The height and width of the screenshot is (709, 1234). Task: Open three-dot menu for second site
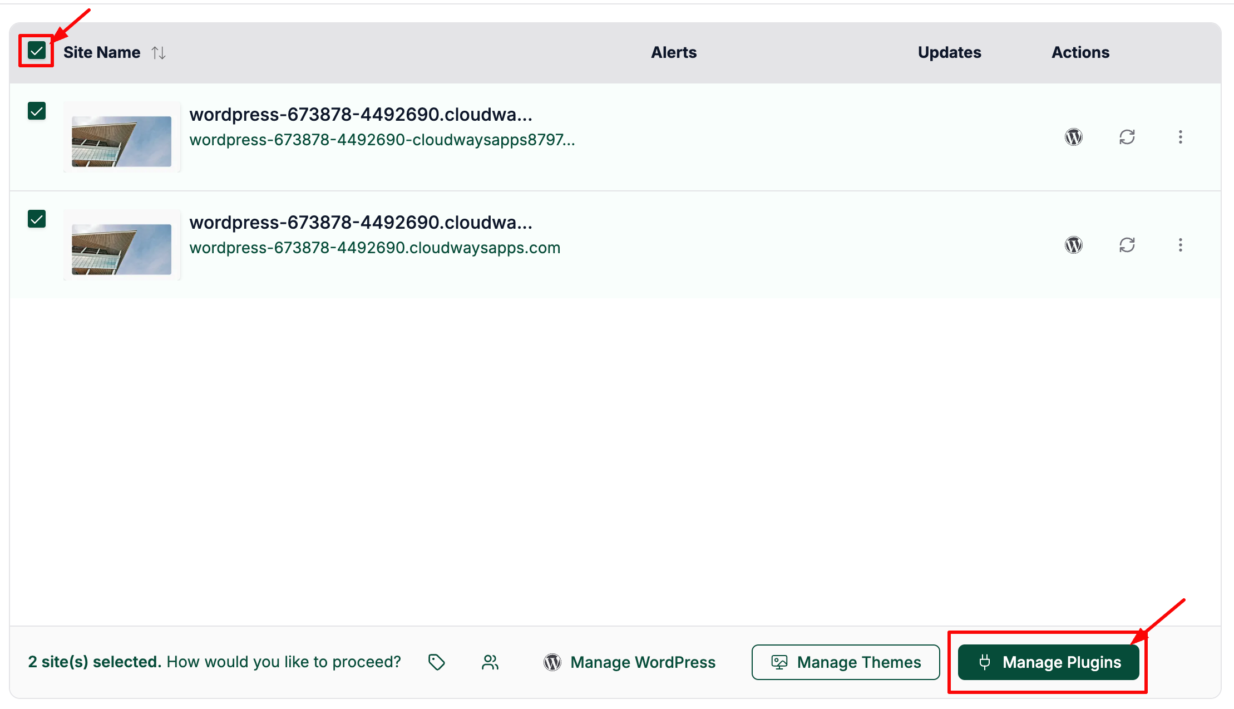(1181, 245)
